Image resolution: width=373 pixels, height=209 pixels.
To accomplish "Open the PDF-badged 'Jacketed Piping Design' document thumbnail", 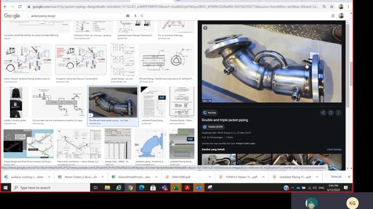I will click(154, 102).
